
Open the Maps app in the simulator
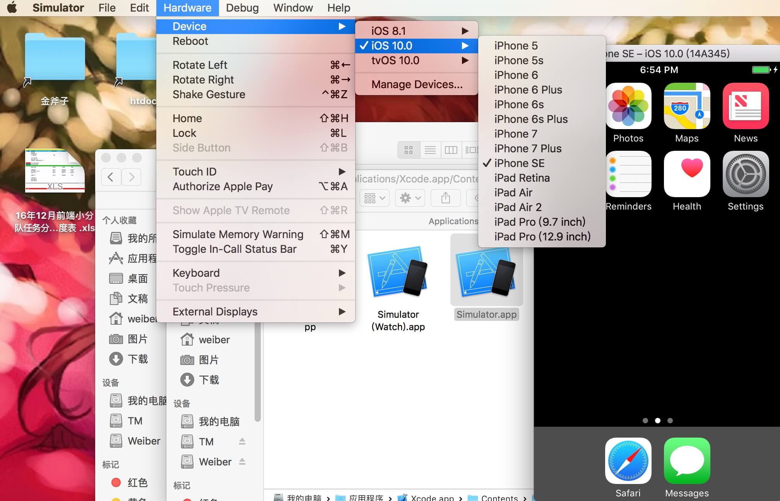(687, 106)
